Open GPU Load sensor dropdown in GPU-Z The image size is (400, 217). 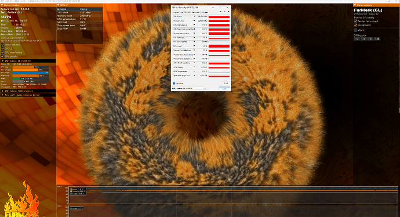point(194,46)
